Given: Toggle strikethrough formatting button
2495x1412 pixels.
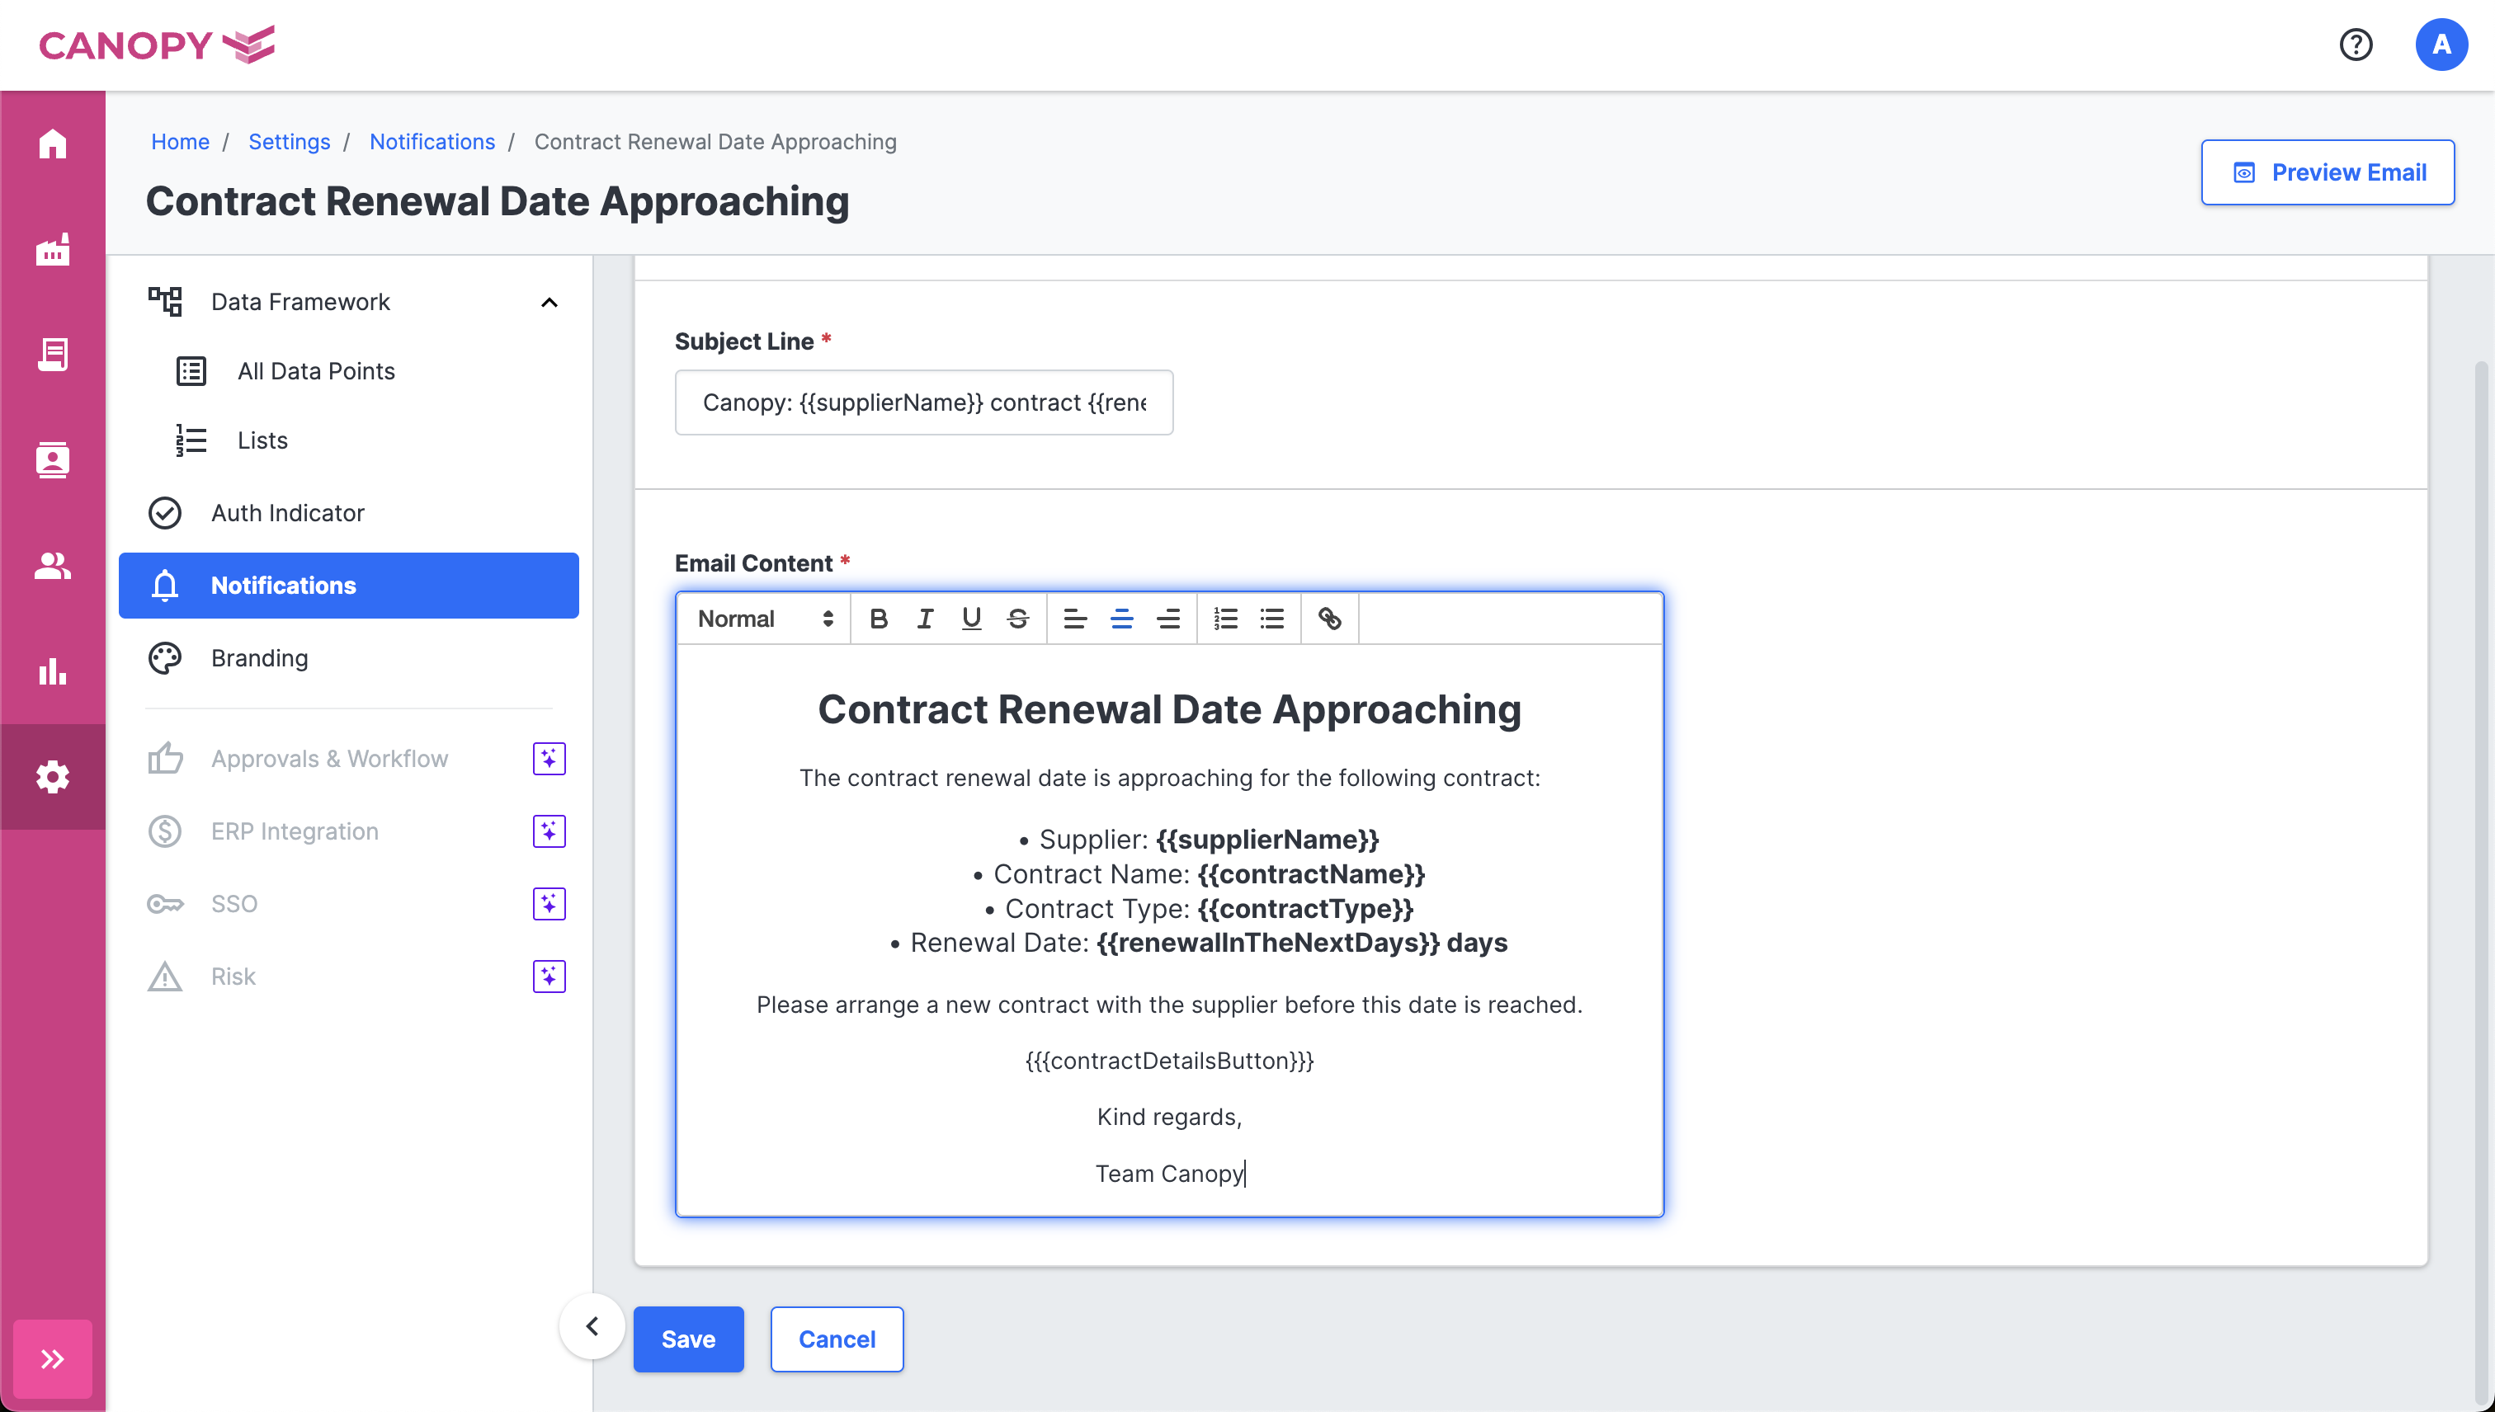Looking at the screenshot, I should point(1017,619).
